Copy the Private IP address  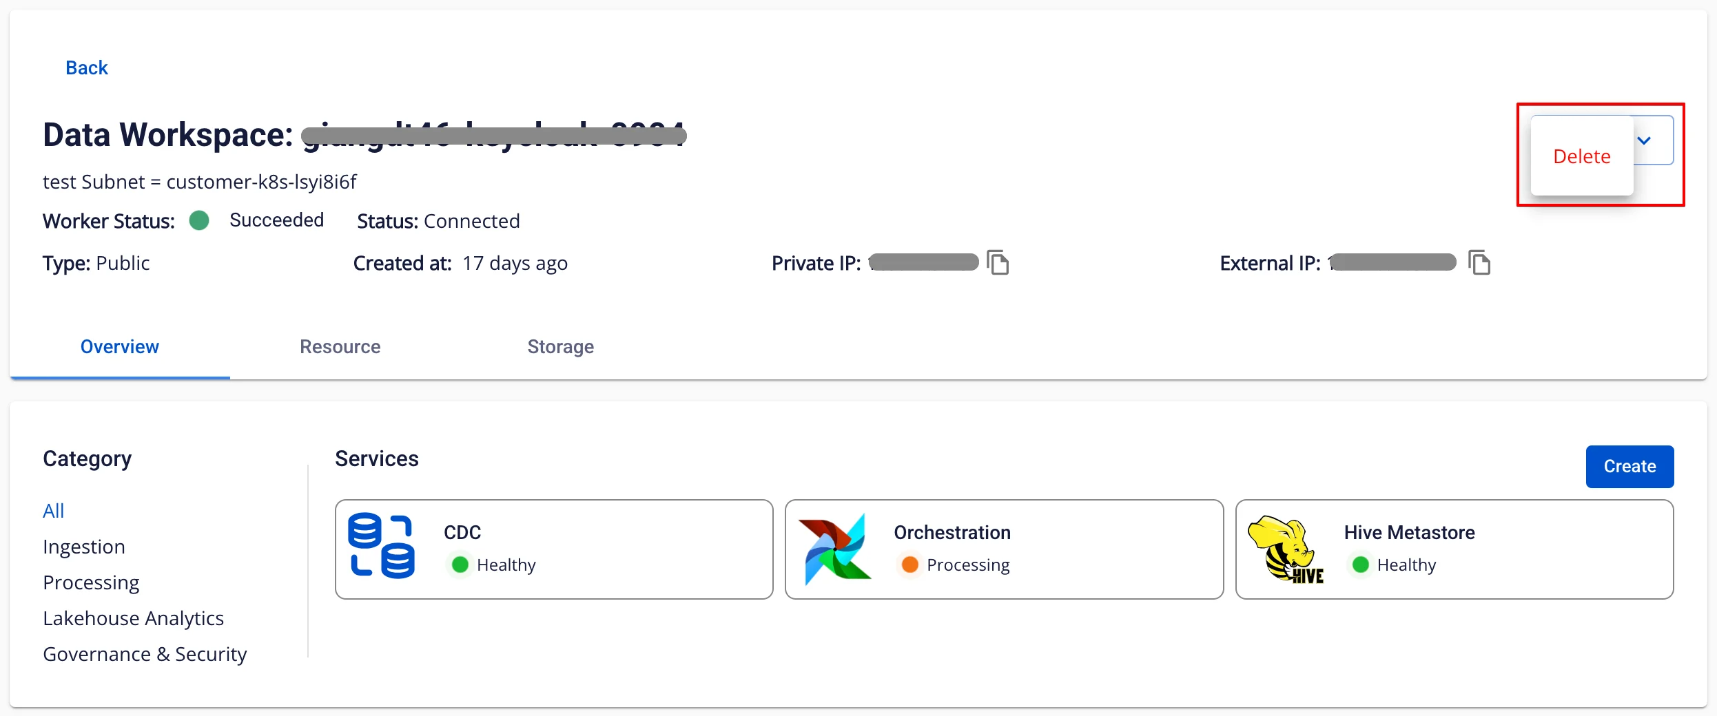[998, 262]
